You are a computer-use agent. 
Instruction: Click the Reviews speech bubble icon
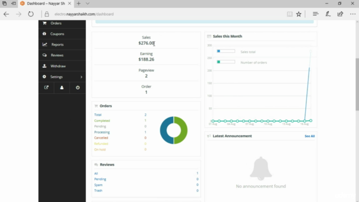pos(44,55)
